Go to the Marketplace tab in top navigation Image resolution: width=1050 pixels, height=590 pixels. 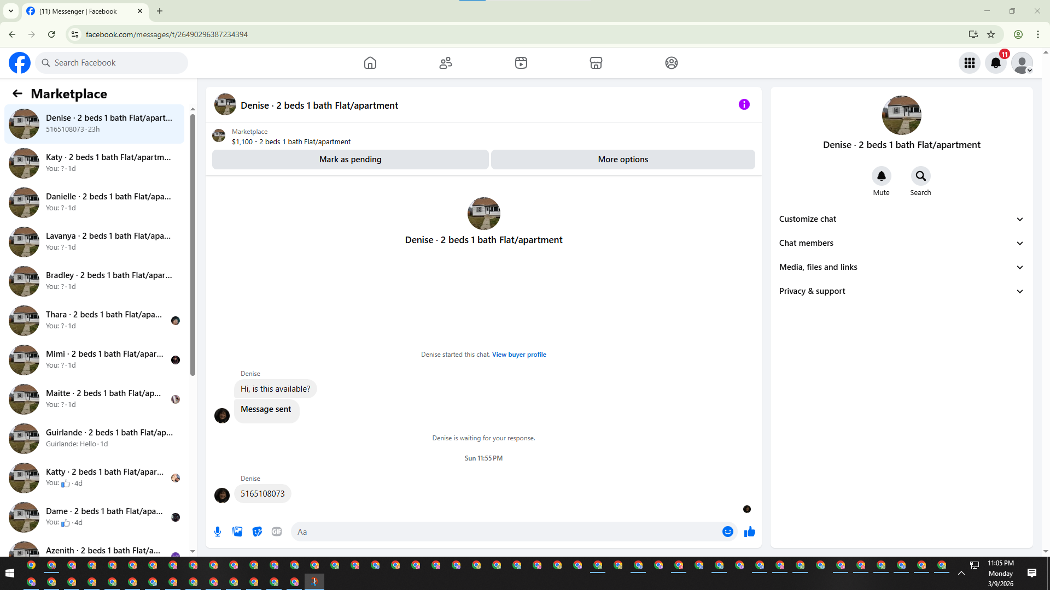[x=596, y=63]
